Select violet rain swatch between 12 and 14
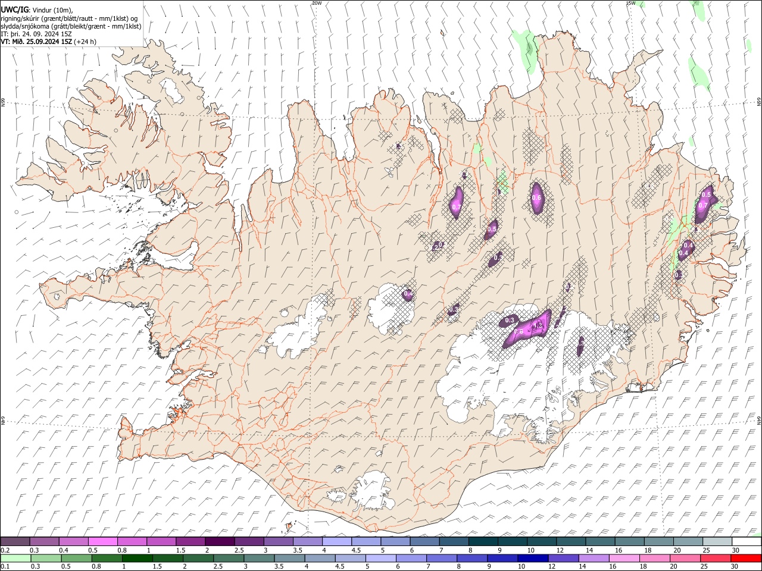This screenshot has height=571, width=762. point(563,558)
